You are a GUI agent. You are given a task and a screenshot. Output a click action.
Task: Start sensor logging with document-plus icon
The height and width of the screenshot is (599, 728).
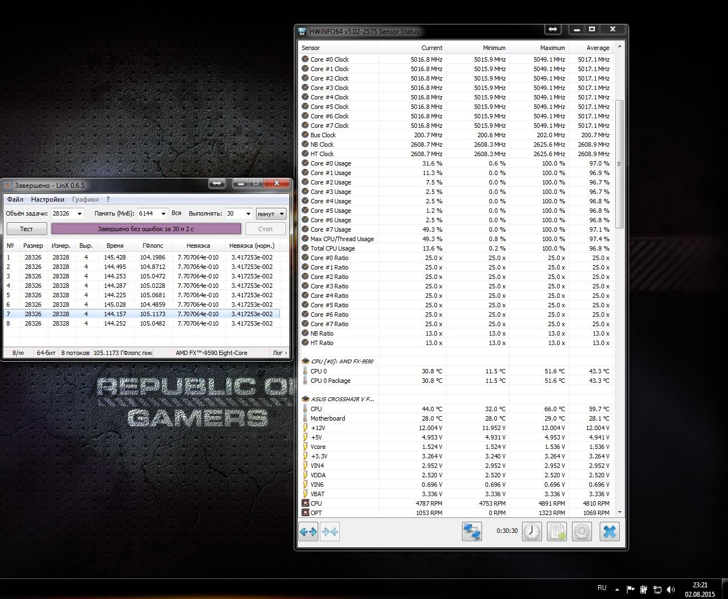tap(557, 532)
